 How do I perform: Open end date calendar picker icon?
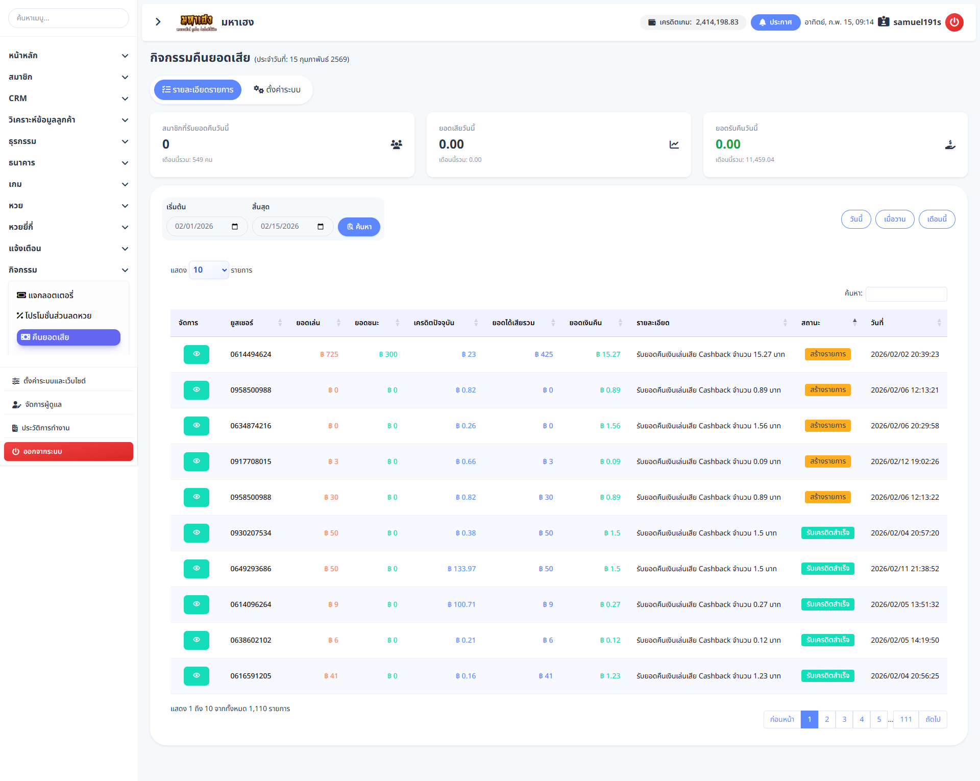[x=321, y=226]
